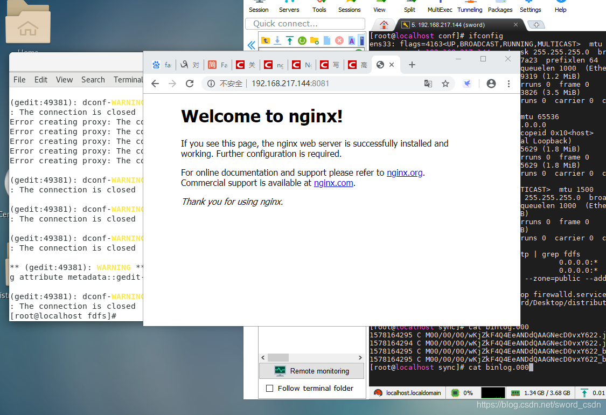Viewport: 606px width, 415px height.
Task: Click the address bar URL 192.168.217.144:8081
Action: [x=290, y=84]
